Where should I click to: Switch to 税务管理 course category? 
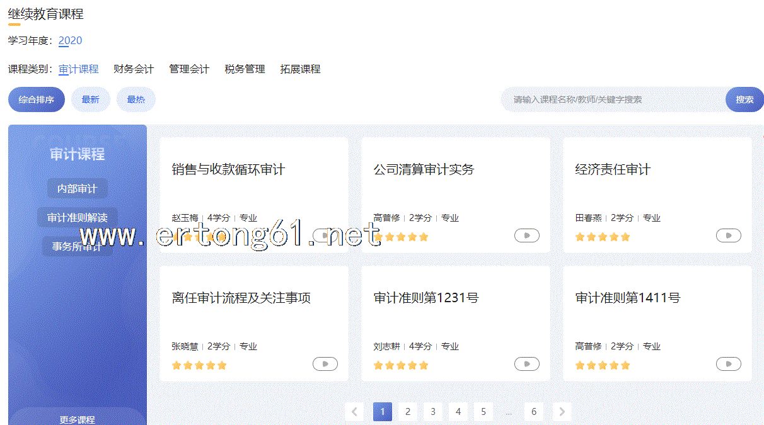[245, 69]
